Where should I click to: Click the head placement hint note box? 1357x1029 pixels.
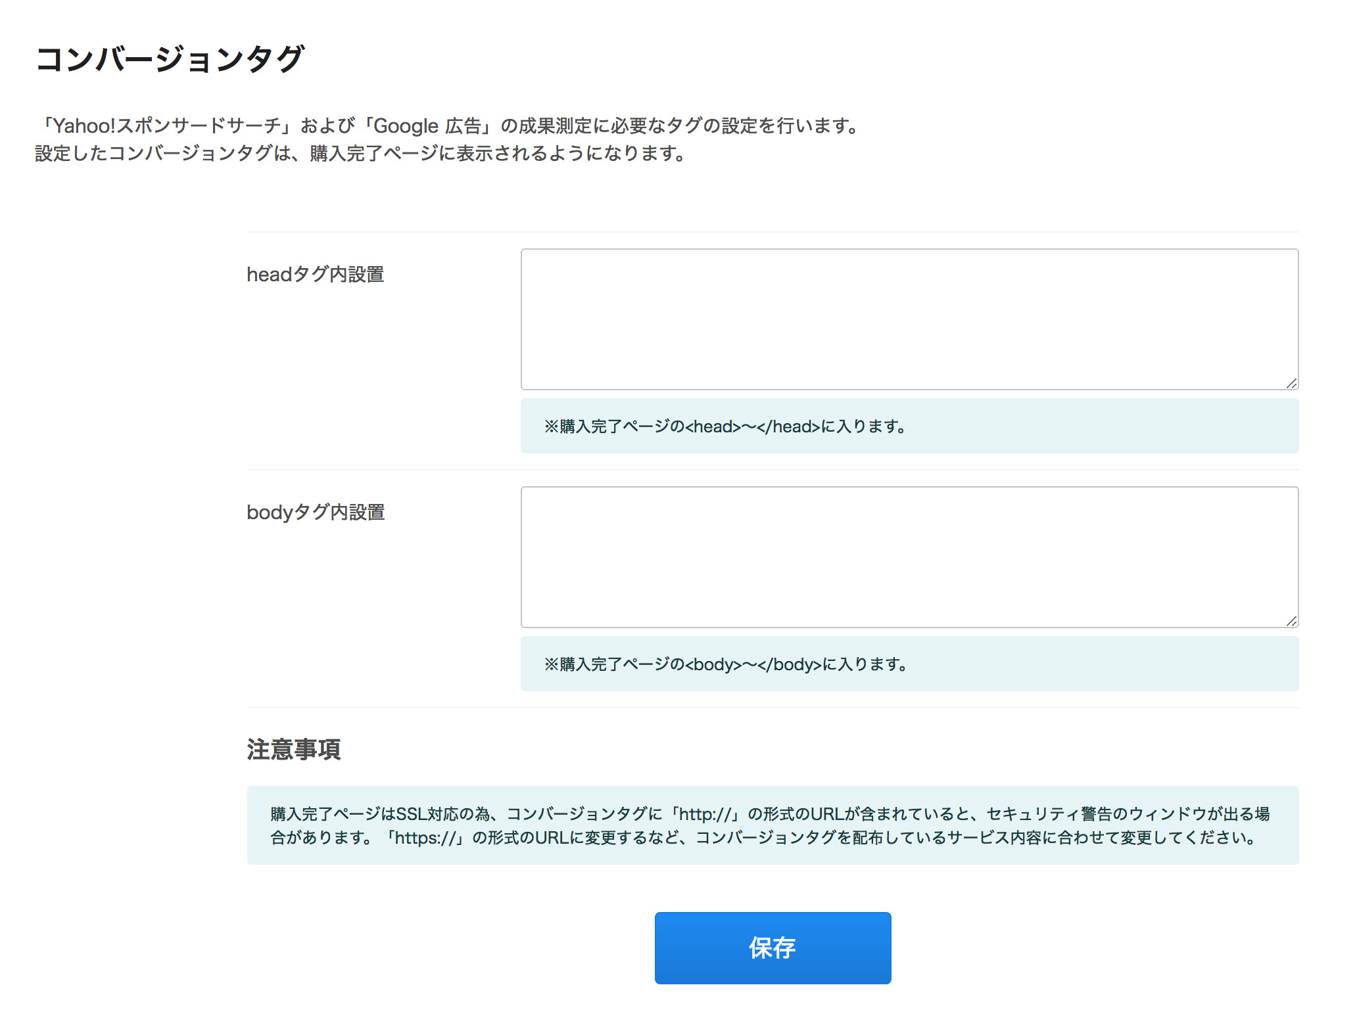pyautogui.click(x=909, y=426)
